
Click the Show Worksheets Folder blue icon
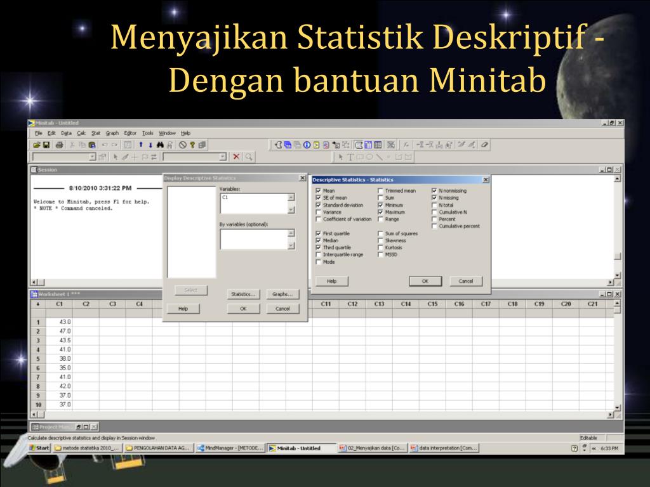click(x=288, y=145)
